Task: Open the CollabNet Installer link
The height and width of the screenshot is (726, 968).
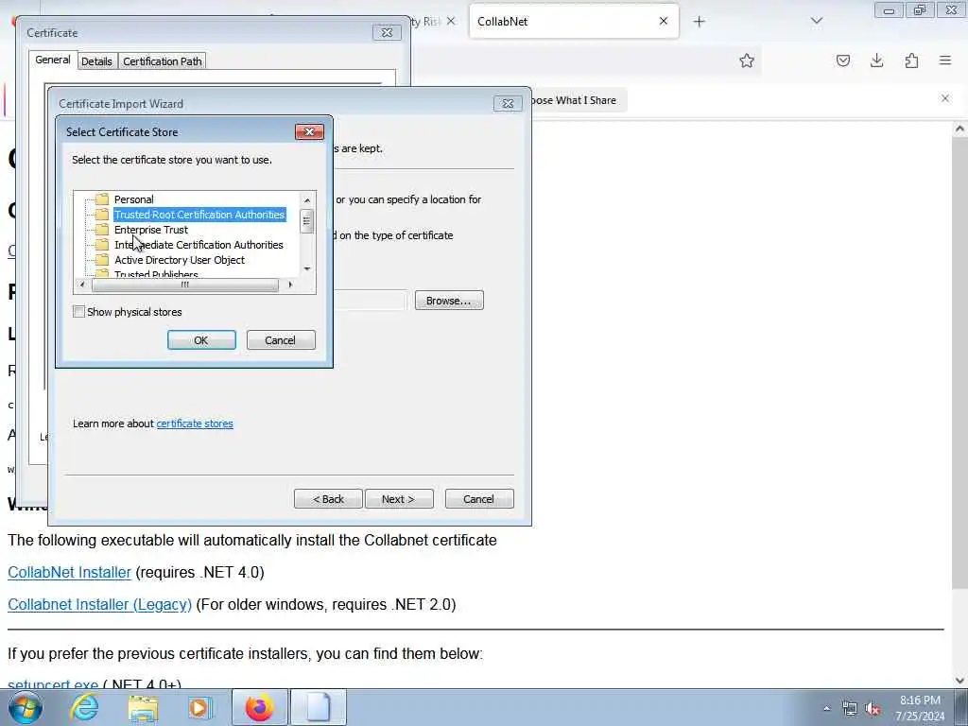Action: coord(69,572)
